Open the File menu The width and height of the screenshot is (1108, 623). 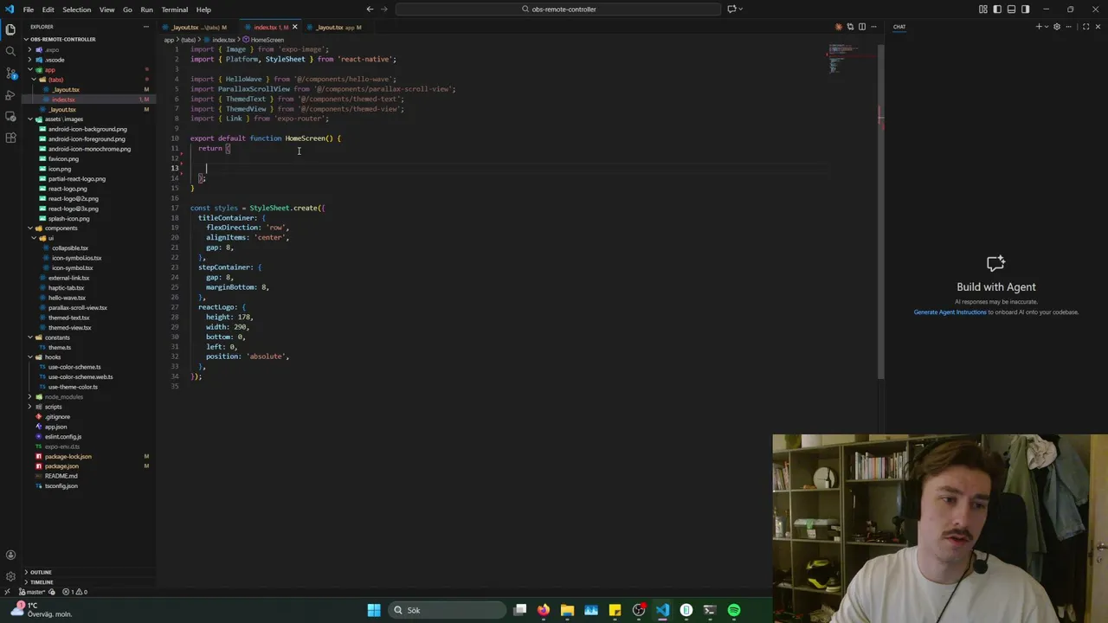coord(29,10)
